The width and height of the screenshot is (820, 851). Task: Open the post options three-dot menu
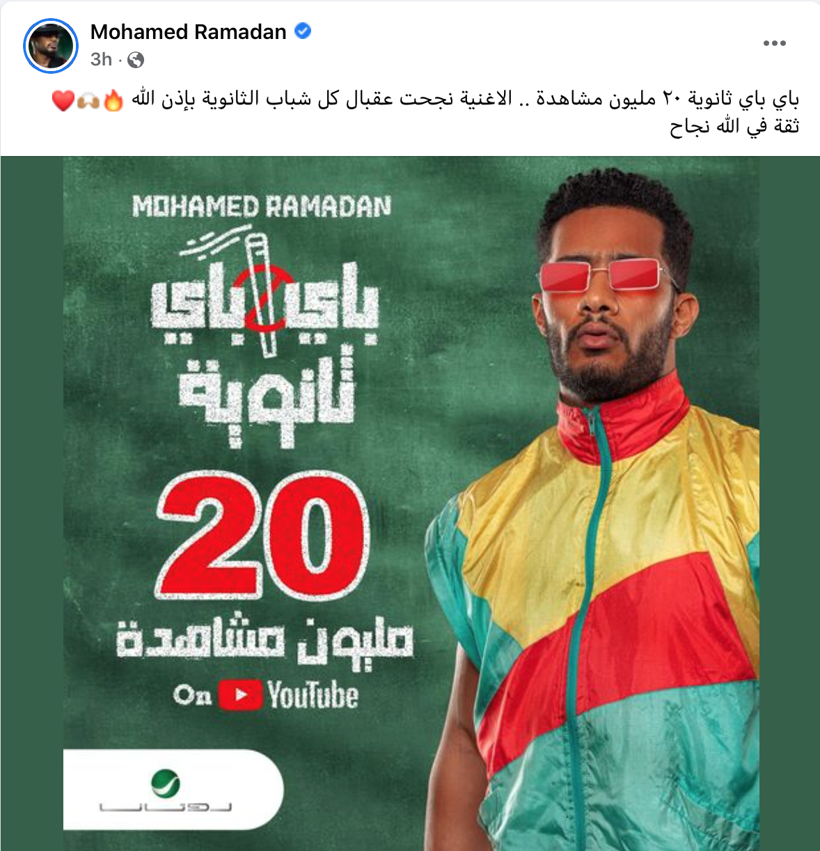774,43
